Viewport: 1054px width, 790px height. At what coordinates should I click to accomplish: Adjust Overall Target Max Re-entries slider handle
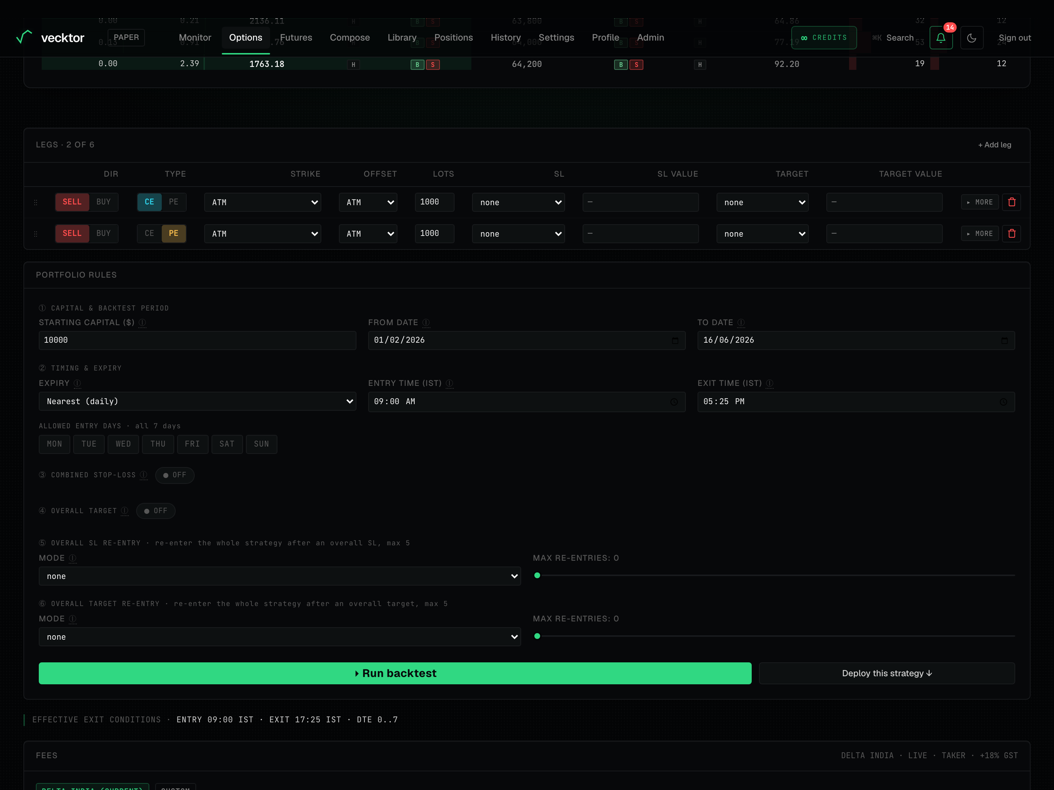click(537, 636)
